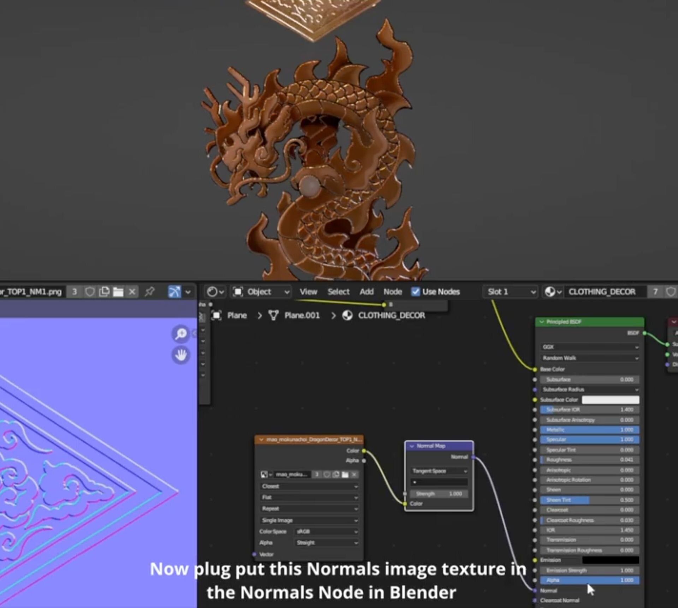Screen dimensions: 678x608
Task: Click Plane.001 in the node editor breadcrumb
Action: (302, 315)
